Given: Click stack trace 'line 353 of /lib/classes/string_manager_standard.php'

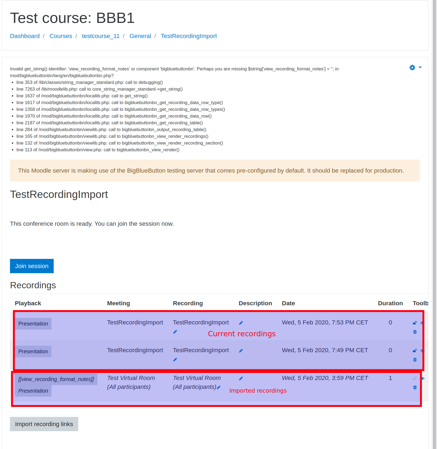Looking at the screenshot, I should click(x=90, y=82).
